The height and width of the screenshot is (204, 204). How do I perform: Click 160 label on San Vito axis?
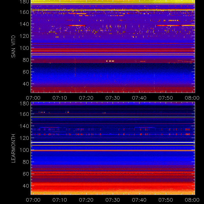[24, 12]
